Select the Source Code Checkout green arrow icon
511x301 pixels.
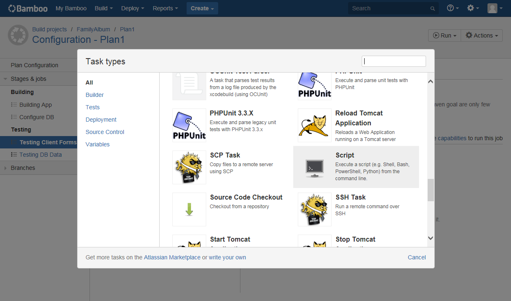point(189,209)
